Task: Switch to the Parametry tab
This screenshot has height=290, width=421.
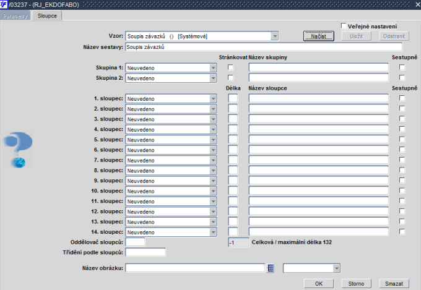Action: click(x=15, y=16)
